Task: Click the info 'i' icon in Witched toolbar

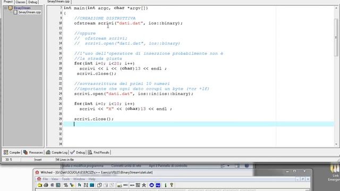Action: [x=166, y=185]
